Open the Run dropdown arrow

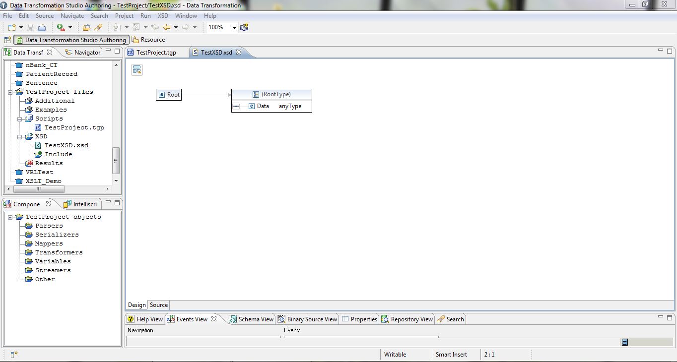(70, 28)
